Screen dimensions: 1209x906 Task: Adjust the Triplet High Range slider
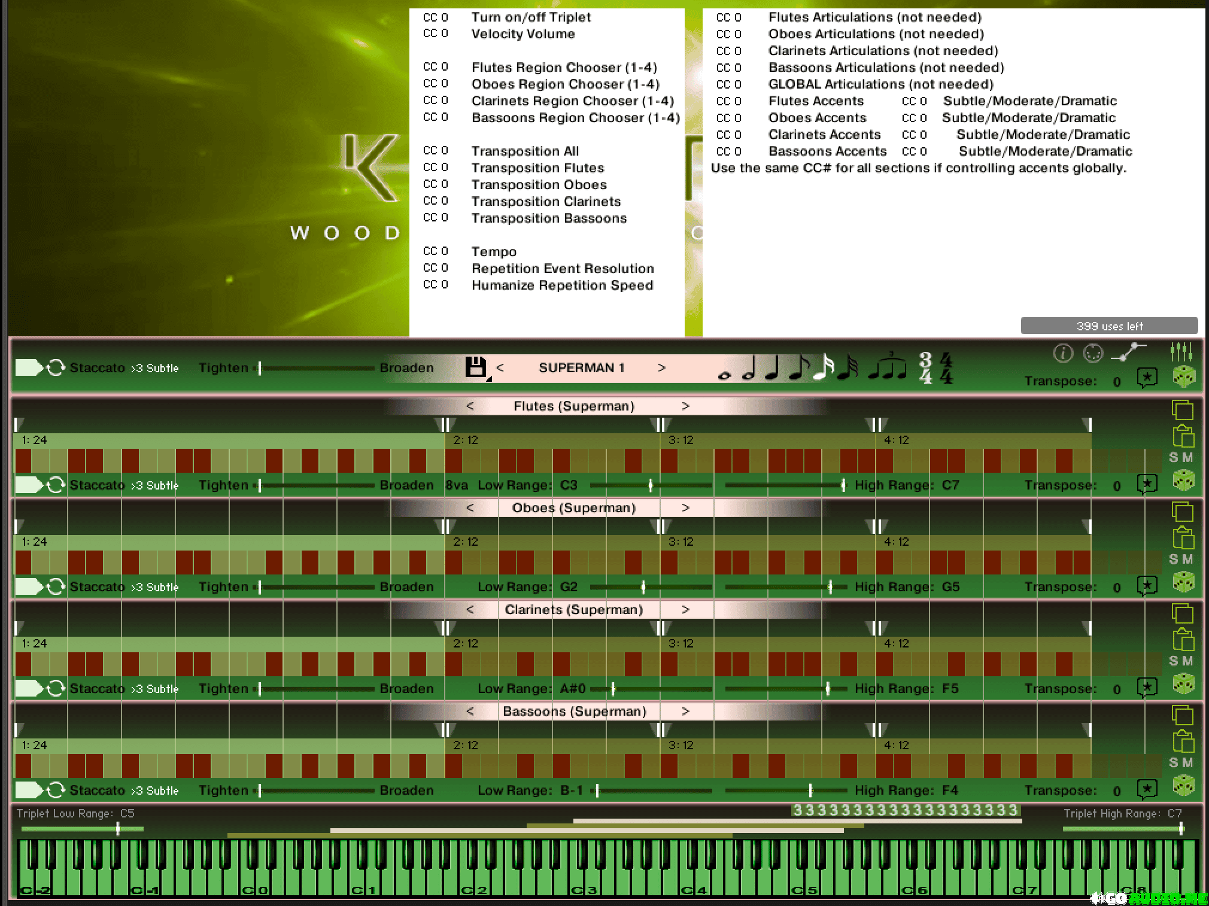coord(1181,829)
